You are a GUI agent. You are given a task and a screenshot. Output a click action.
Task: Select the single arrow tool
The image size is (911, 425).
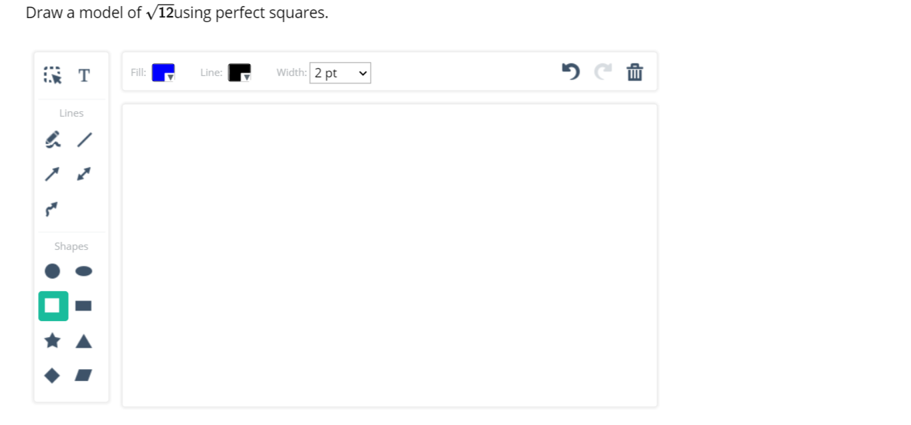tap(53, 174)
